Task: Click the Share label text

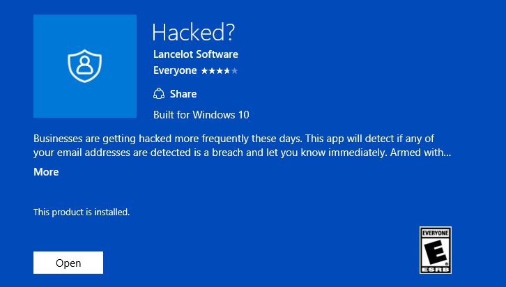Action: pyautogui.click(x=183, y=94)
